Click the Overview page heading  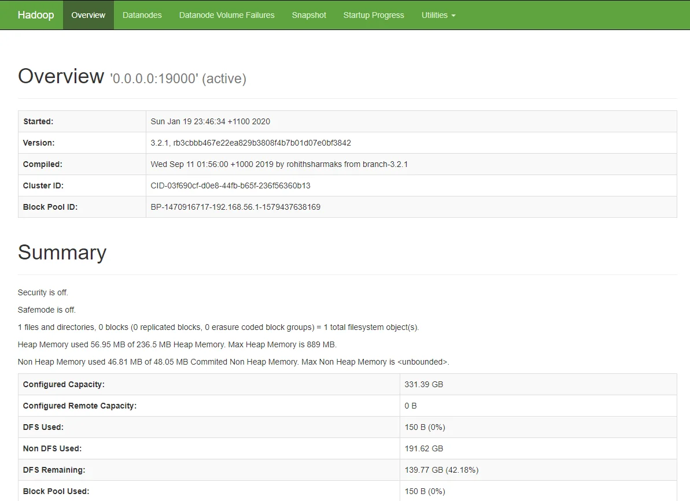click(x=61, y=76)
